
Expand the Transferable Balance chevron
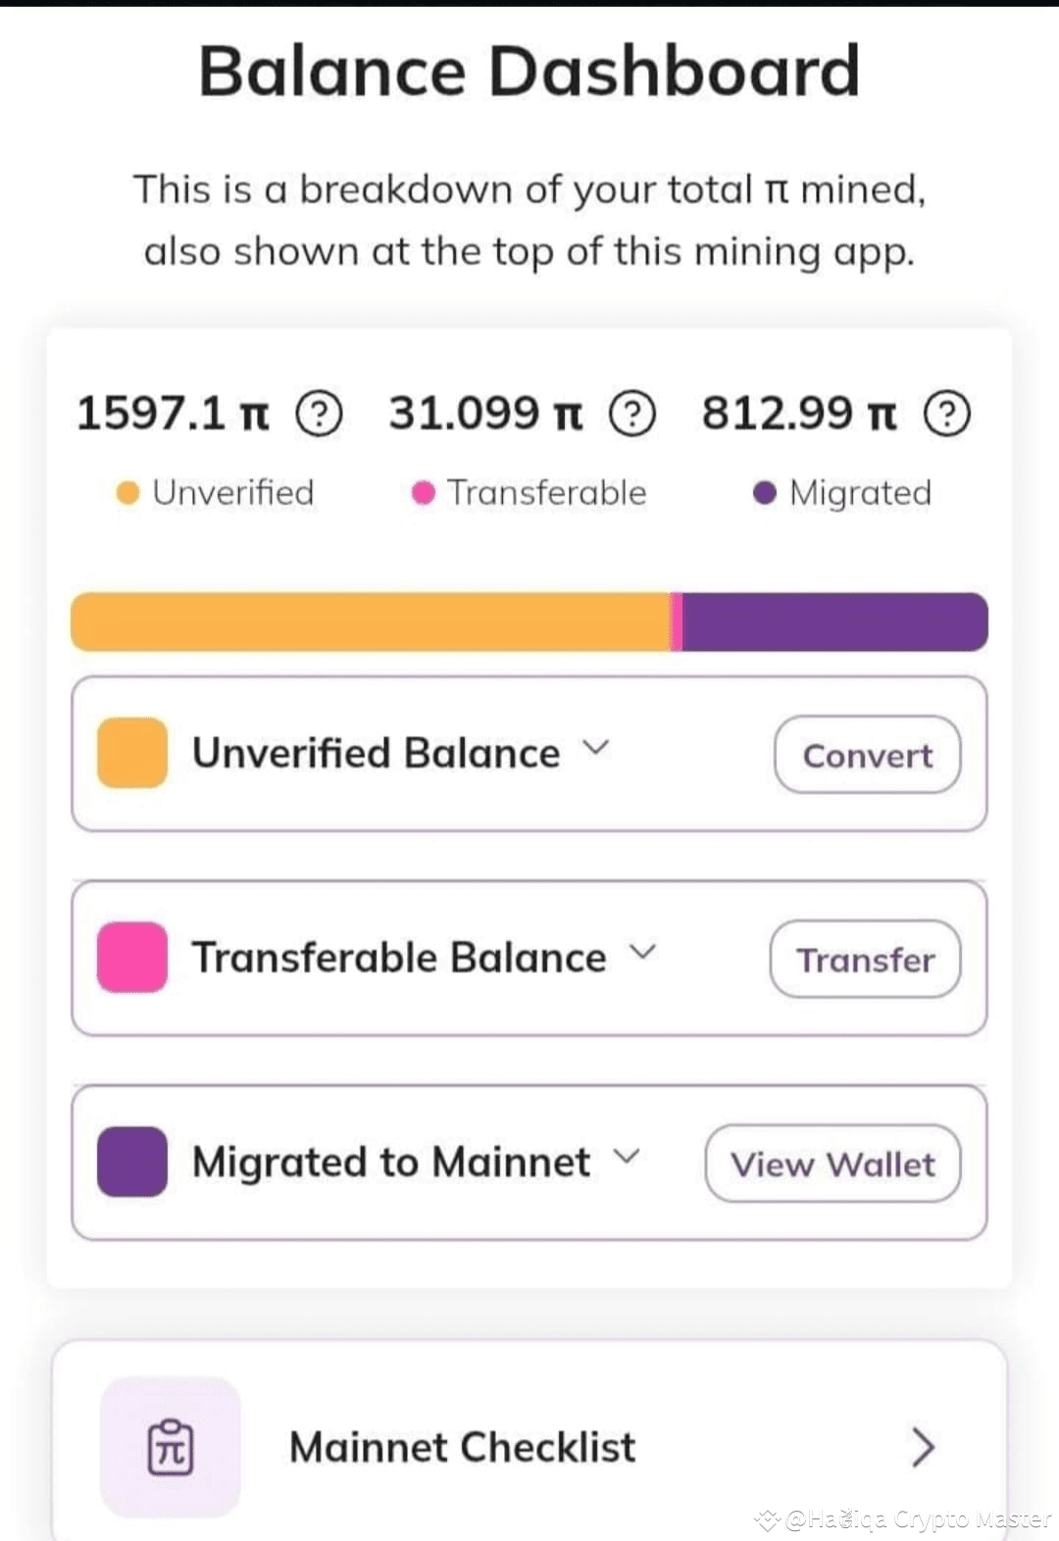[x=642, y=952]
